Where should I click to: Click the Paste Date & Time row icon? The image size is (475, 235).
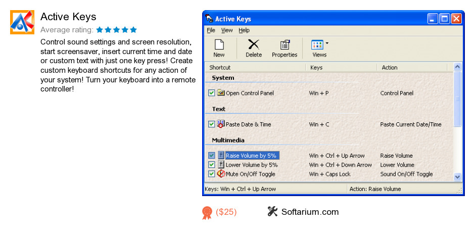tap(221, 124)
